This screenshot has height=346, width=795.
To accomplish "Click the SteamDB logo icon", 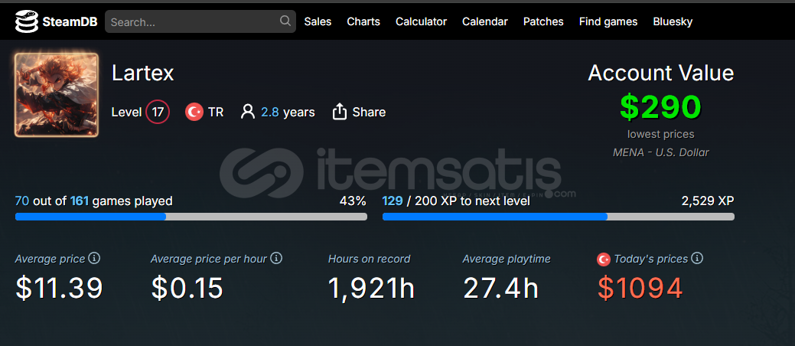I will (x=27, y=21).
